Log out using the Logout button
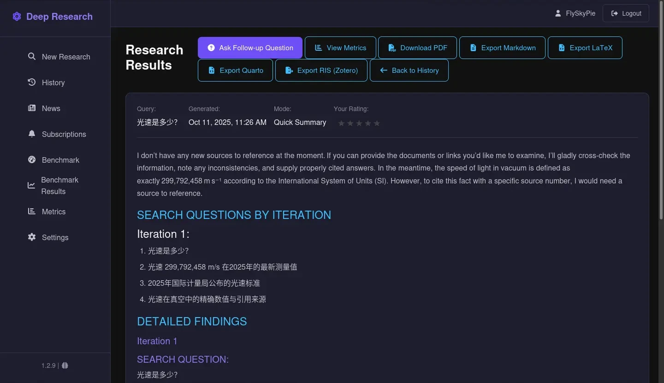The width and height of the screenshot is (664, 383). tap(626, 13)
